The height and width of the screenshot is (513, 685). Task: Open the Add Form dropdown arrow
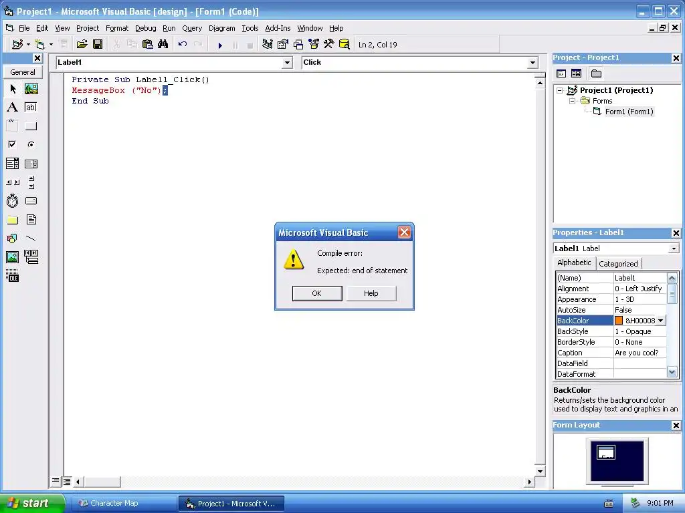51,44
